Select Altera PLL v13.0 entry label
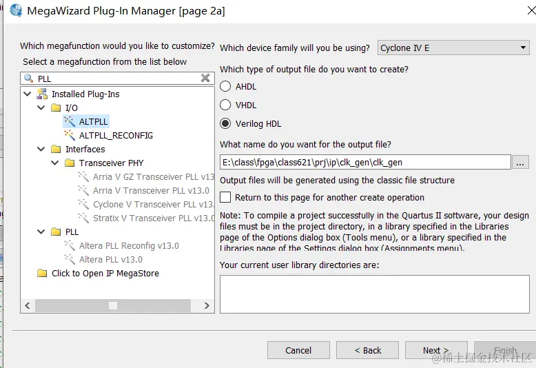This screenshot has height=368, width=536. coord(111,260)
